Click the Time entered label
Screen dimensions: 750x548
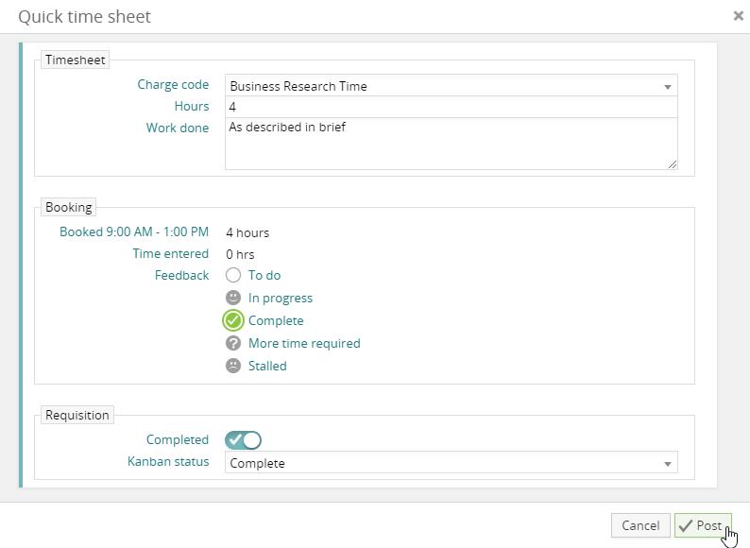click(x=170, y=253)
